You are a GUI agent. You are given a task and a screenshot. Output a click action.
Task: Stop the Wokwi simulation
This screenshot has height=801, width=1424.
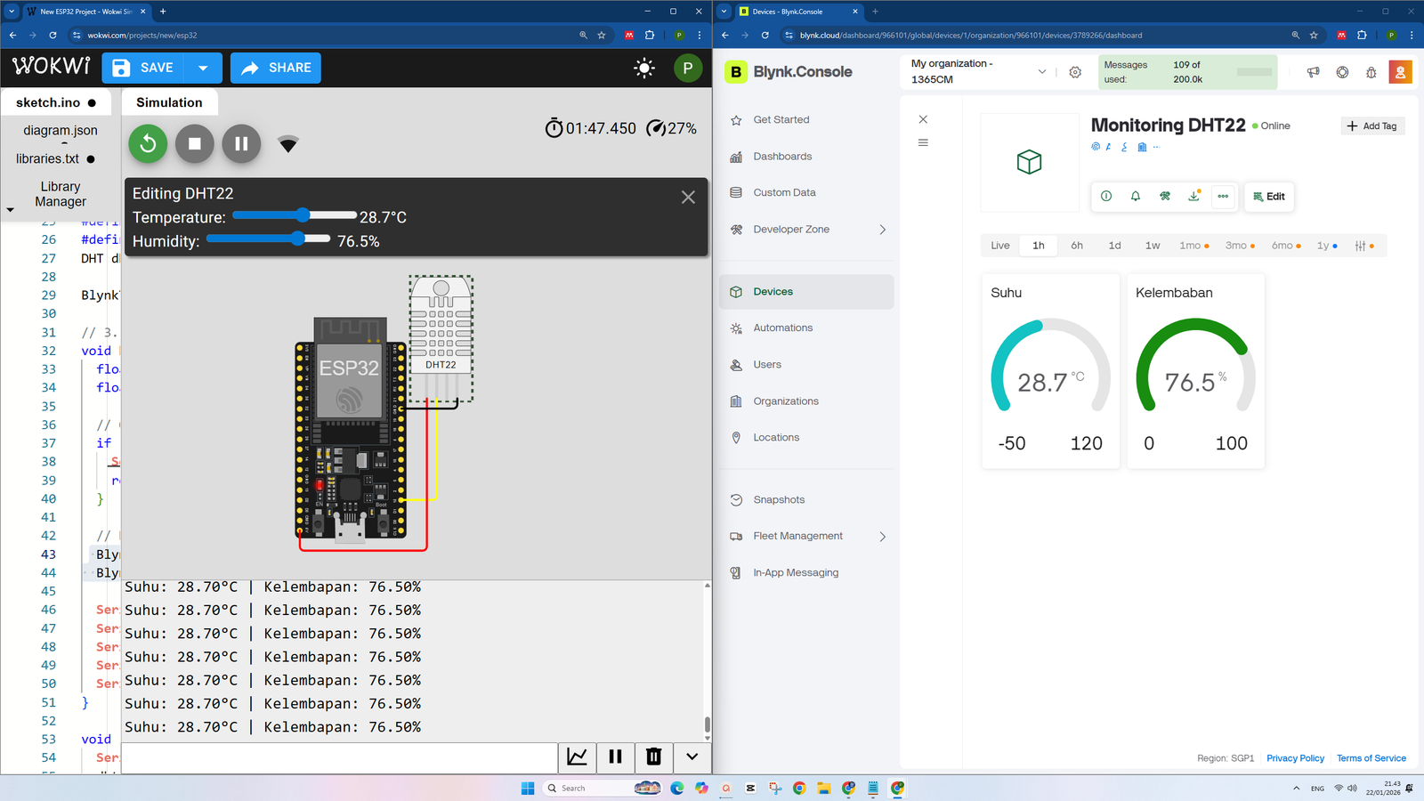[195, 143]
